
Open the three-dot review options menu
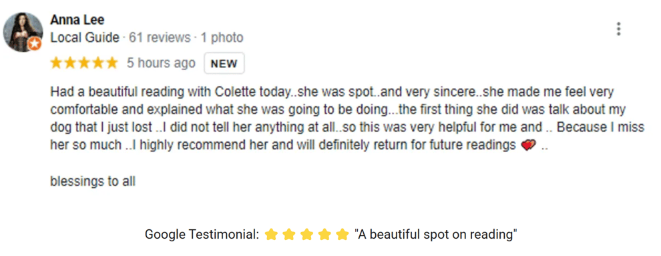click(618, 29)
